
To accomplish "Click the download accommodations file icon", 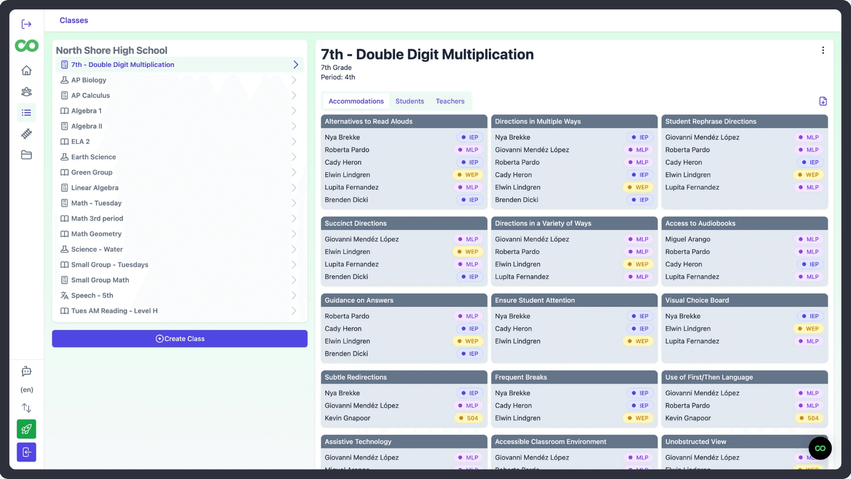I will (x=823, y=101).
